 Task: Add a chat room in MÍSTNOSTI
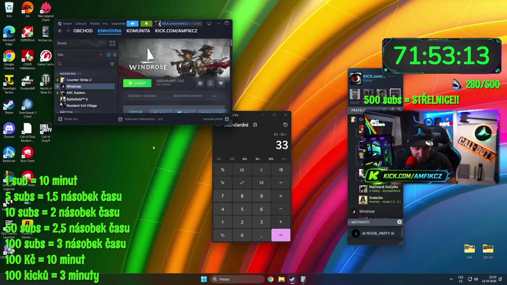(x=399, y=222)
